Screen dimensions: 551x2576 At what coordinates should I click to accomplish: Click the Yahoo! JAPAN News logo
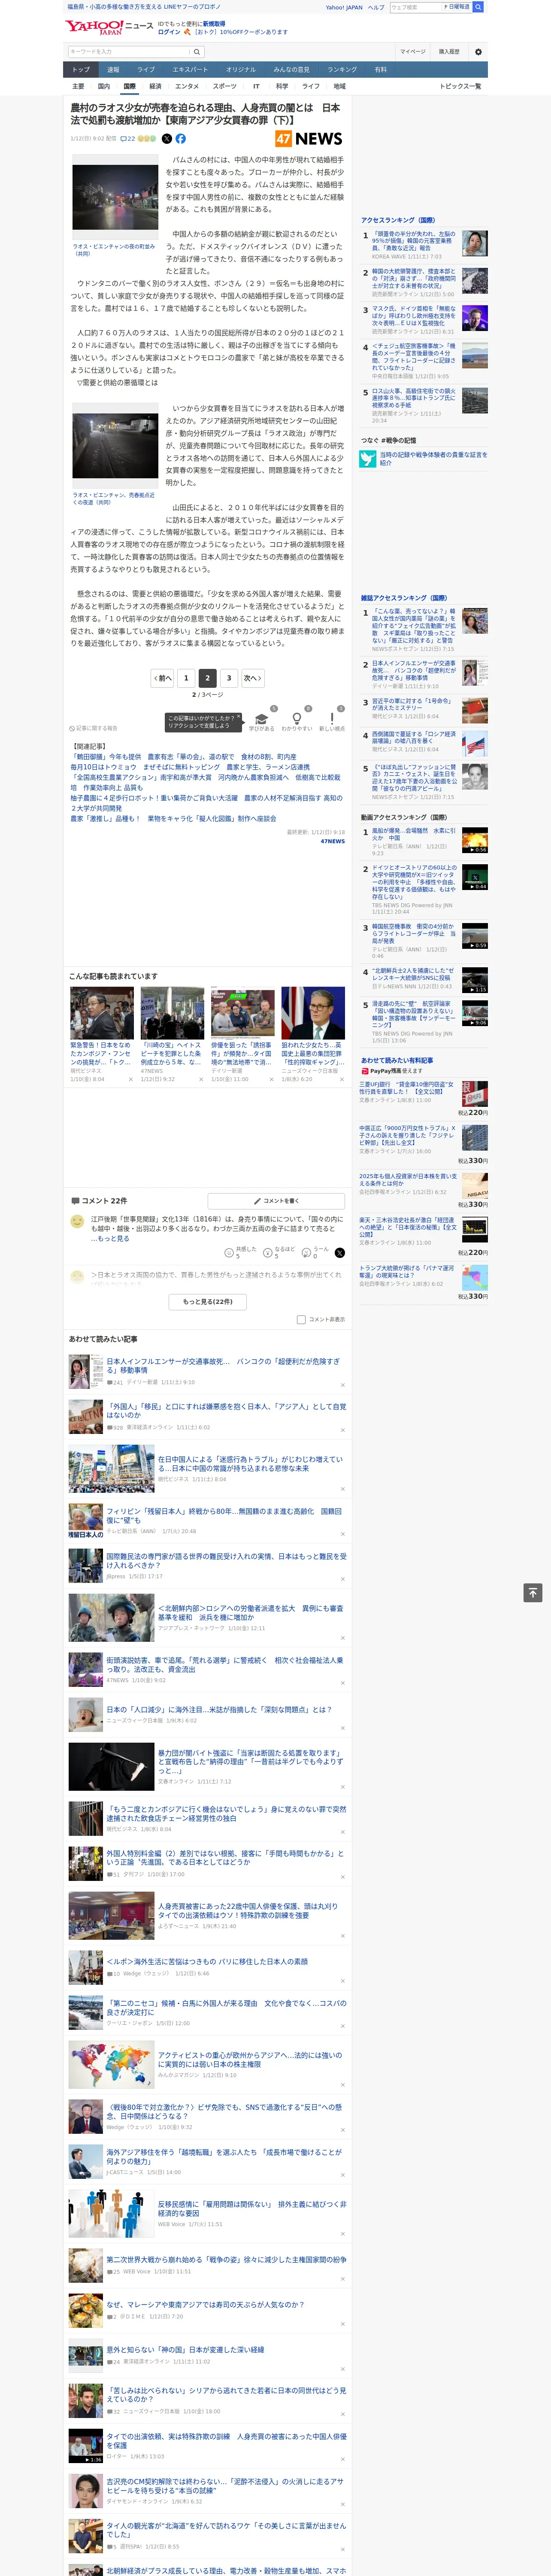tap(109, 27)
